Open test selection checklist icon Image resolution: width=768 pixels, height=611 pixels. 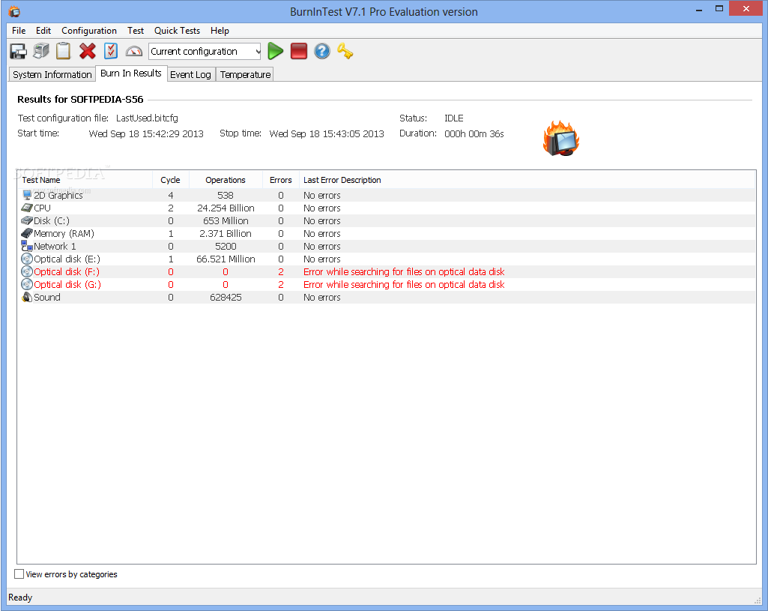111,51
